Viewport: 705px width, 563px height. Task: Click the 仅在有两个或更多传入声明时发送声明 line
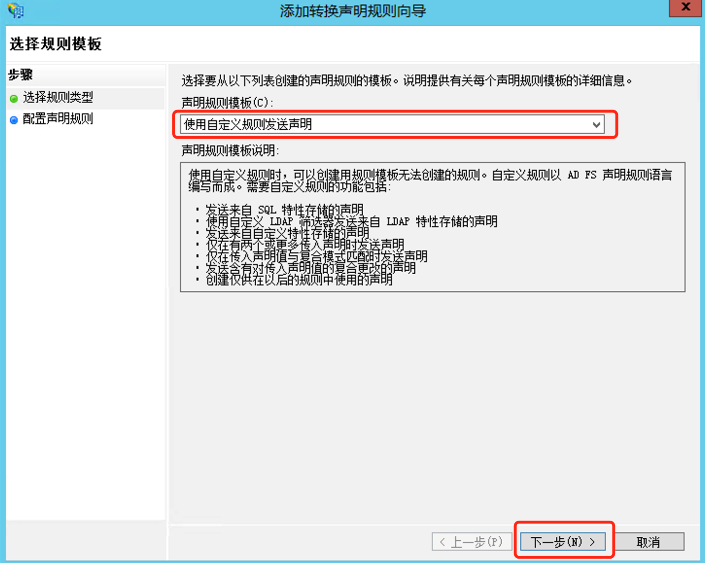click(x=305, y=245)
